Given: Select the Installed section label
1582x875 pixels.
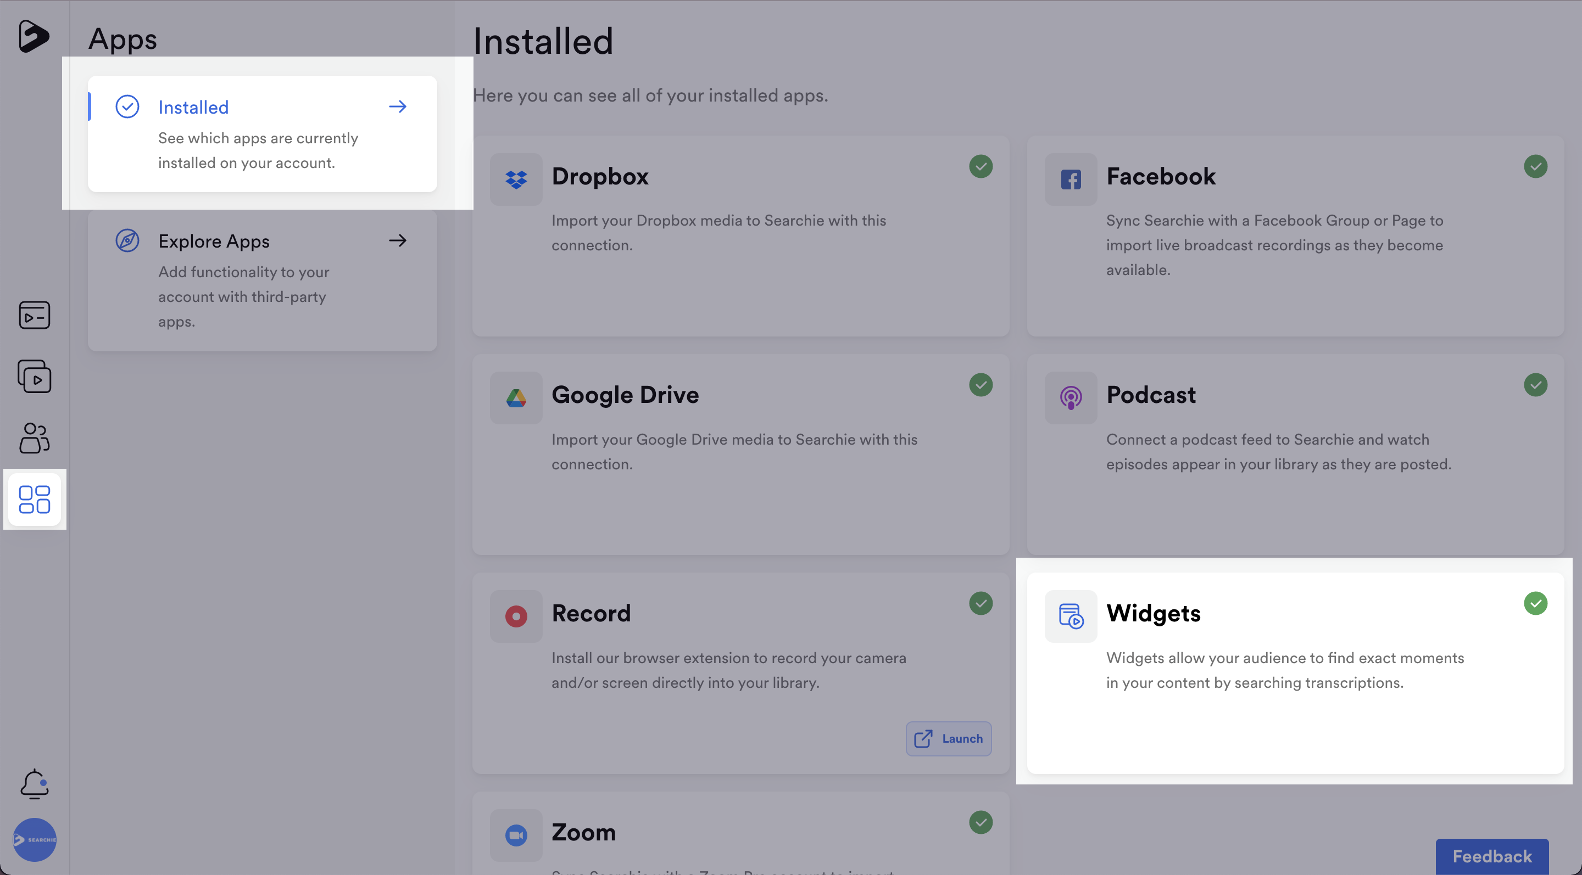Looking at the screenshot, I should coord(193,108).
